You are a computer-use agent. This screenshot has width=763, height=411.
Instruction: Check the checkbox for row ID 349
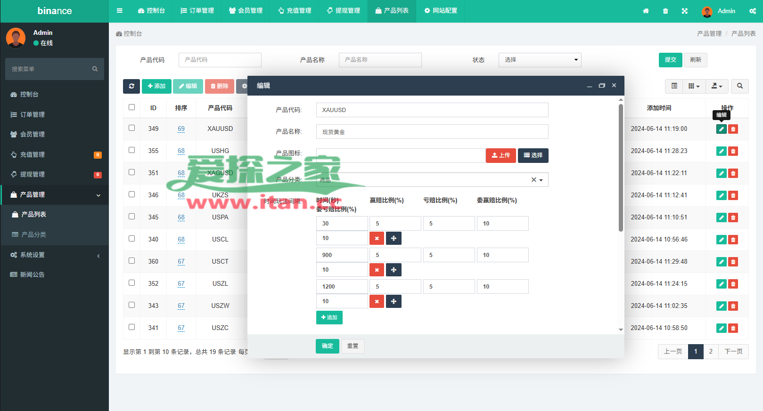coord(132,128)
